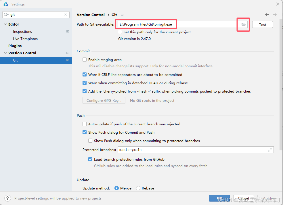The image size is (283, 205).
Task: Select Editor category in settings tree
Action: pyautogui.click(x=14, y=24)
